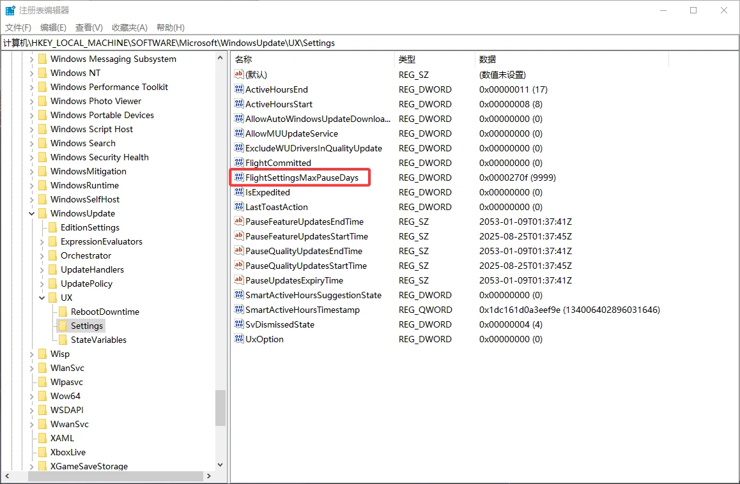Click the ActiveHoursEnd DWORD value icon

click(x=239, y=89)
